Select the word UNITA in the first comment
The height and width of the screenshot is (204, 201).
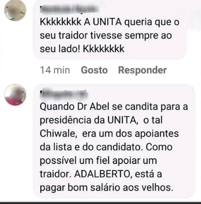(x=107, y=22)
